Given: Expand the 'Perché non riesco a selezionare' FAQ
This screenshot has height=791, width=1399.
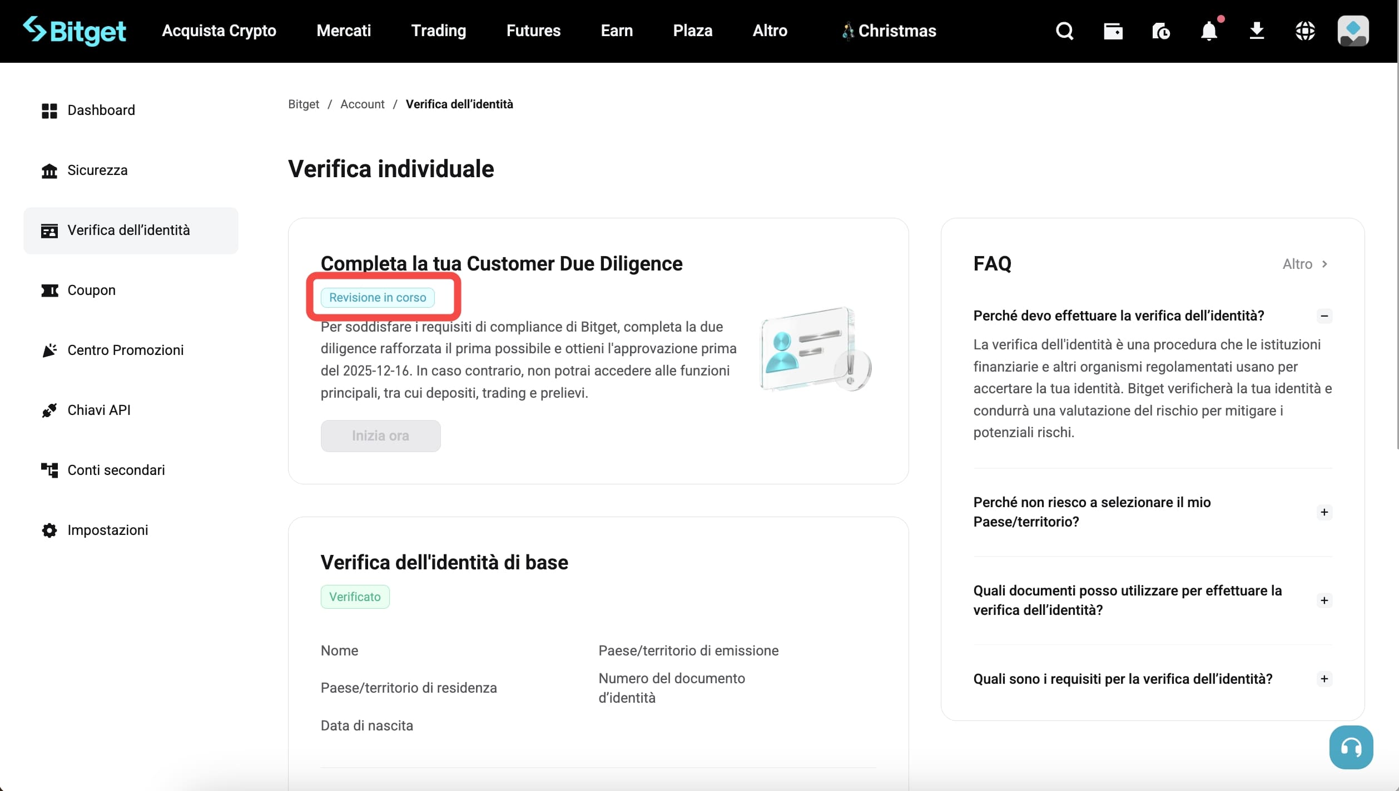Looking at the screenshot, I should [1325, 512].
